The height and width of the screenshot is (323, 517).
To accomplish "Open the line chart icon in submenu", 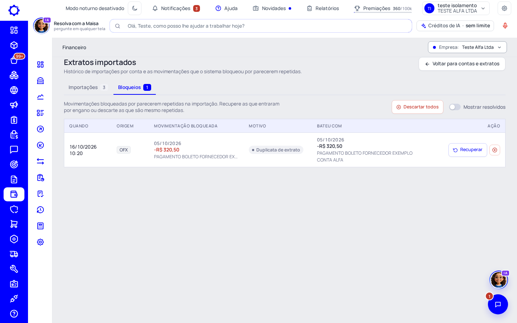I will pyautogui.click(x=41, y=97).
